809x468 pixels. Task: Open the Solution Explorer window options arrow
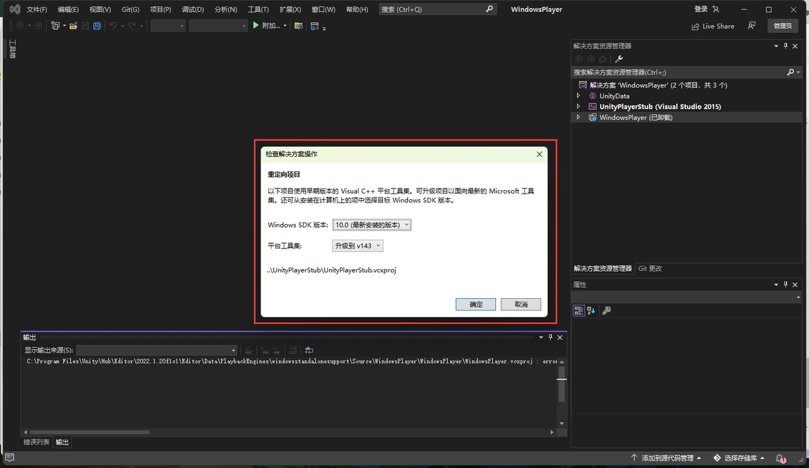[776, 46]
